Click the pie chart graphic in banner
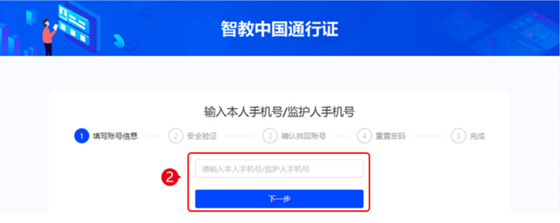560x223 pixels. [118, 40]
